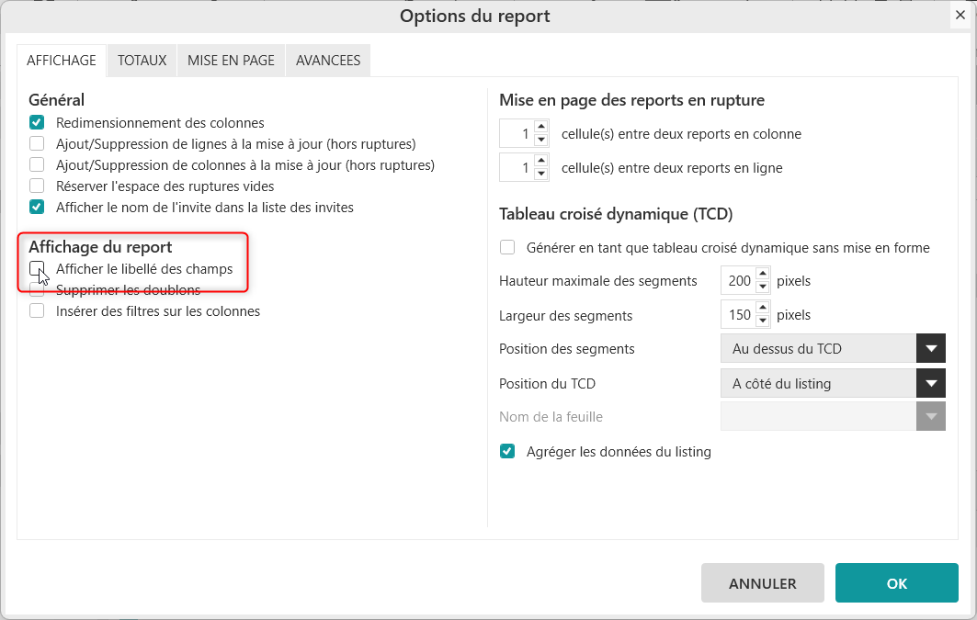
Task: Open Position des segments dropdown
Action: 930,348
